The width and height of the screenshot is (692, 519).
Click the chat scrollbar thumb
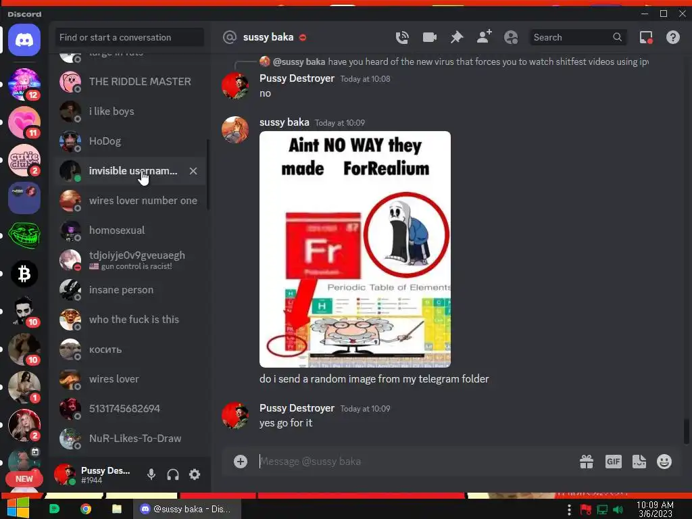click(686, 431)
